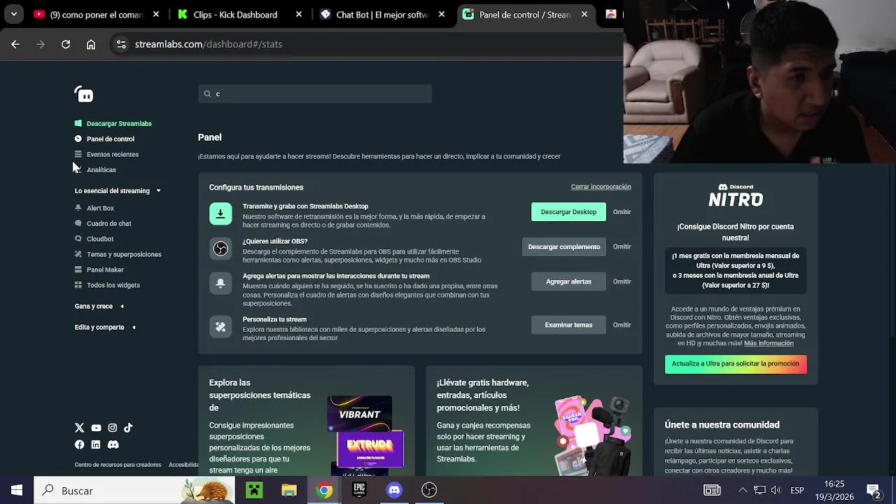Open the YouTube social icon in sidebar
This screenshot has height=504, width=896.
(96, 428)
